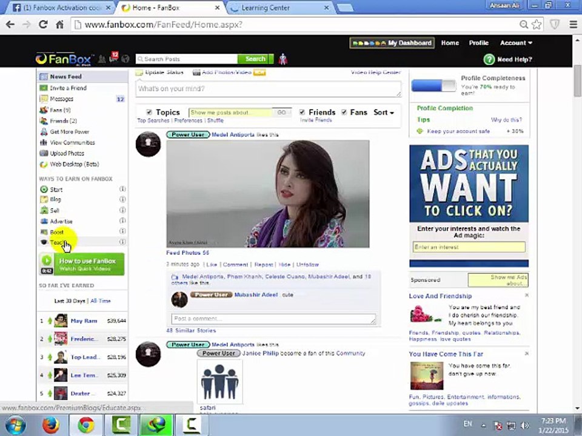Open the Windows Start button
Viewport: 582px width, 436px height.
coord(15,425)
